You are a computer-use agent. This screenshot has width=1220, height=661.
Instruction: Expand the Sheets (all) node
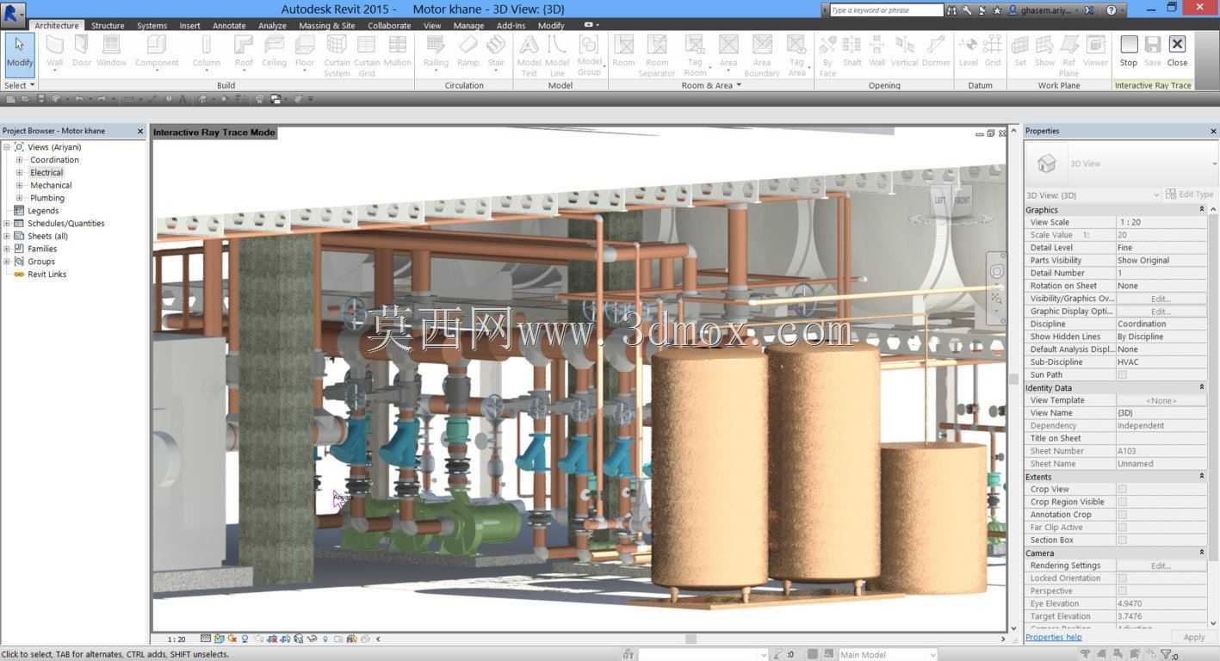click(7, 236)
